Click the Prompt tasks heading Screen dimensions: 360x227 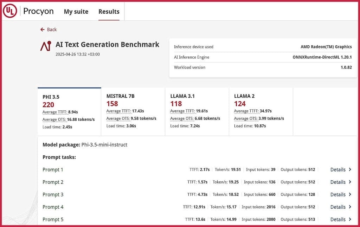pyautogui.click(x=59, y=157)
